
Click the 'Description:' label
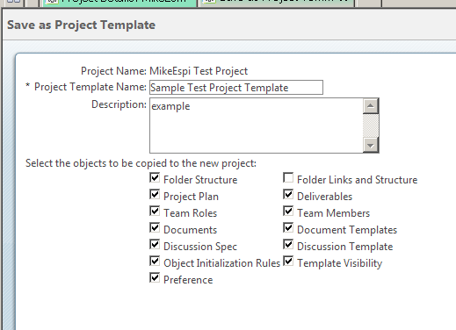click(x=119, y=104)
